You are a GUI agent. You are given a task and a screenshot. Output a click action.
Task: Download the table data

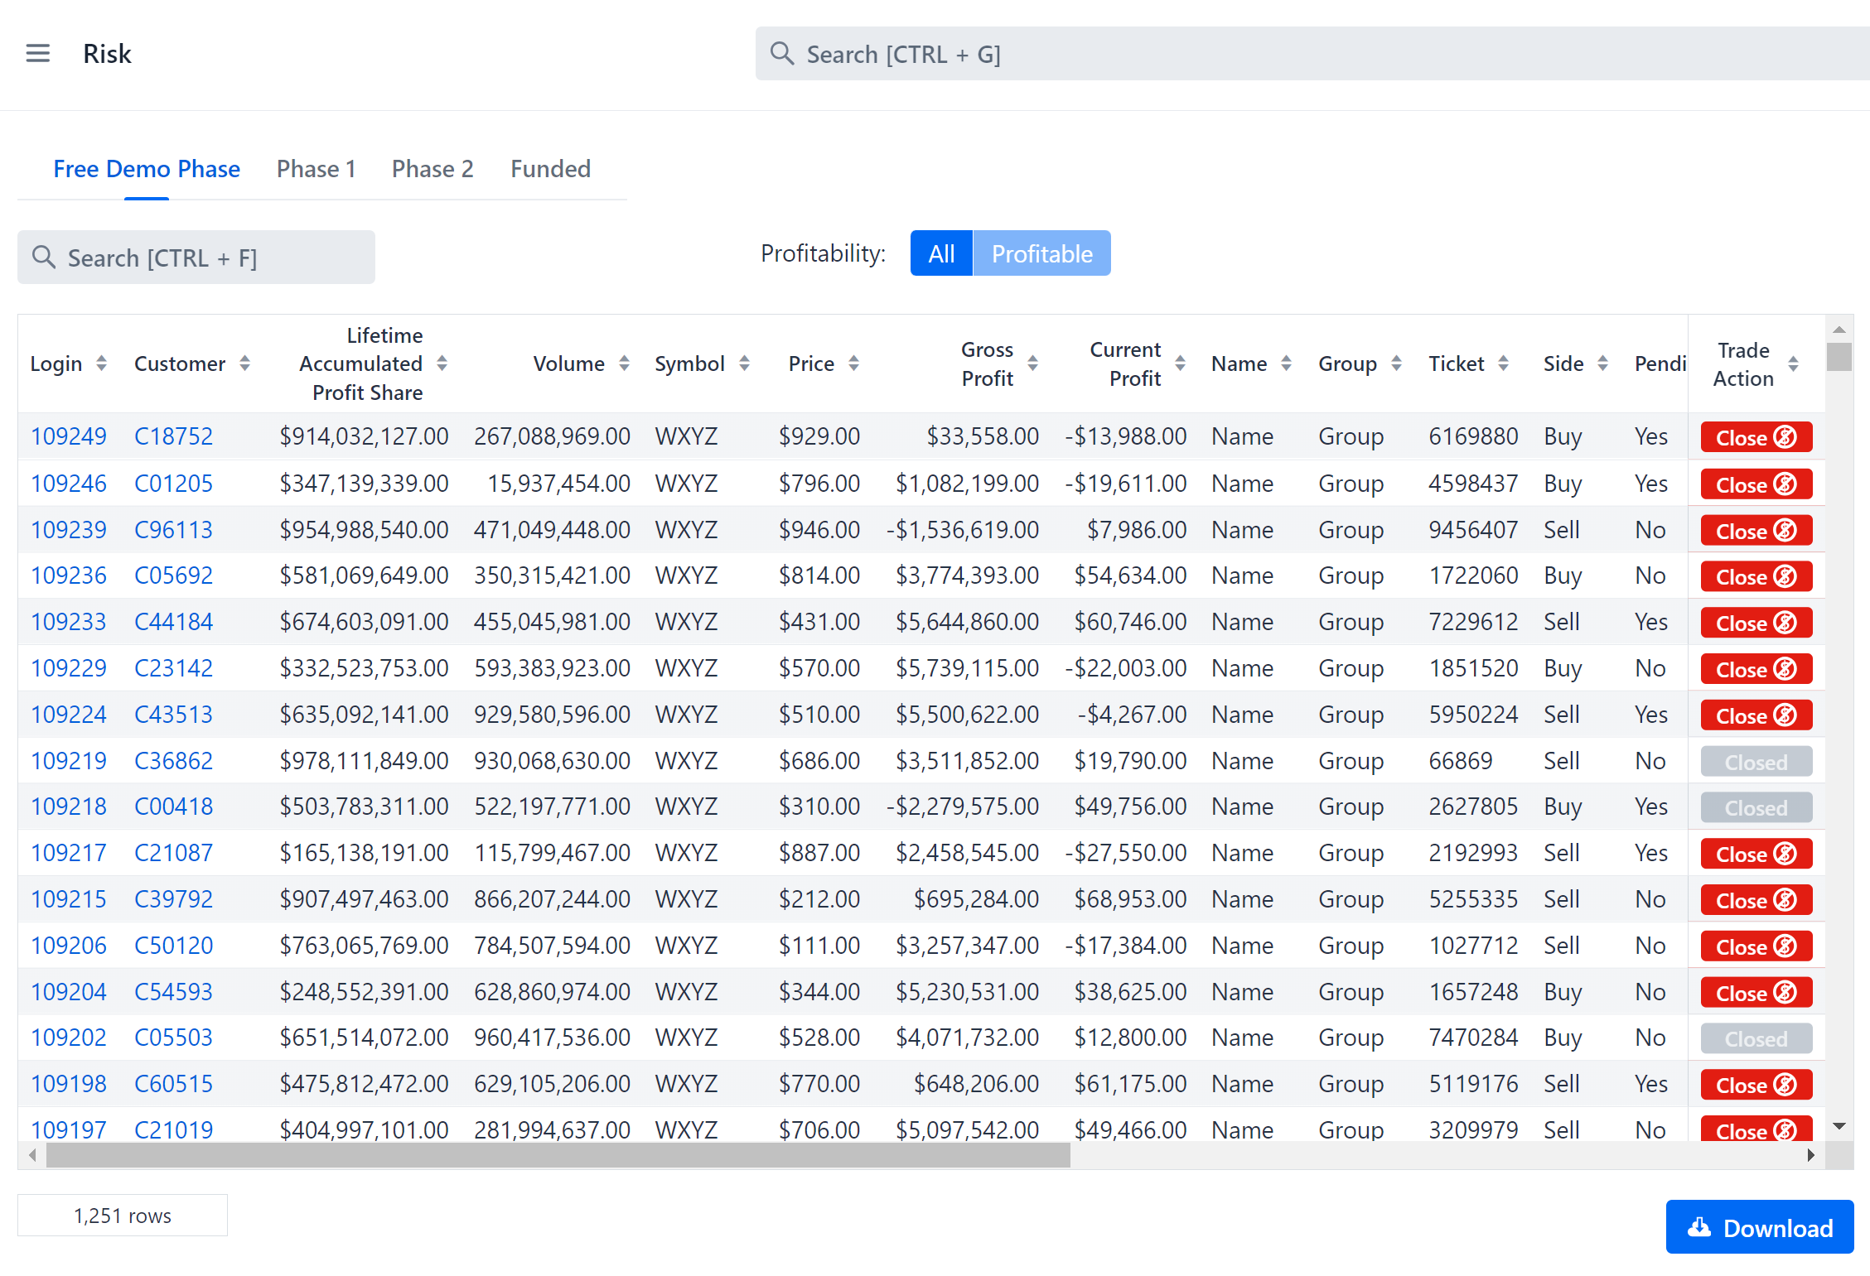(x=1759, y=1227)
